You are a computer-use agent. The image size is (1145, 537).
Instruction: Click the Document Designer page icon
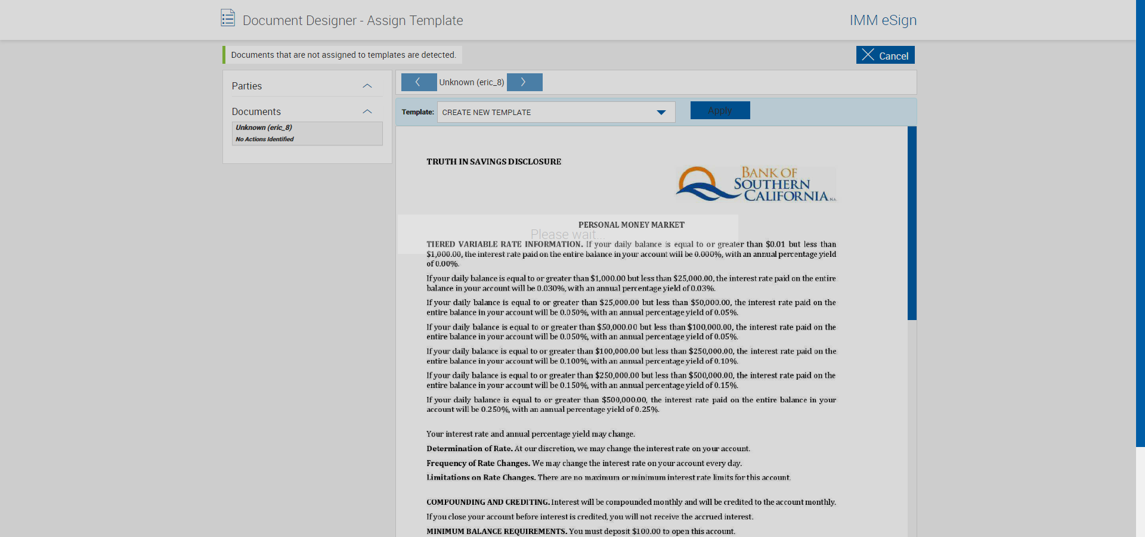point(228,18)
